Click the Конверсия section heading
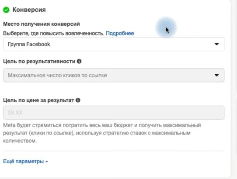The image size is (237, 179). [x=29, y=10]
